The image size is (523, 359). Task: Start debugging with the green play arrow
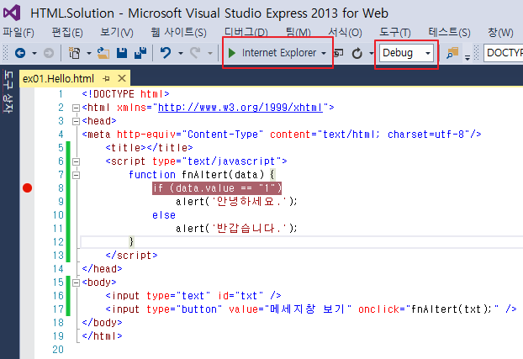pos(232,53)
